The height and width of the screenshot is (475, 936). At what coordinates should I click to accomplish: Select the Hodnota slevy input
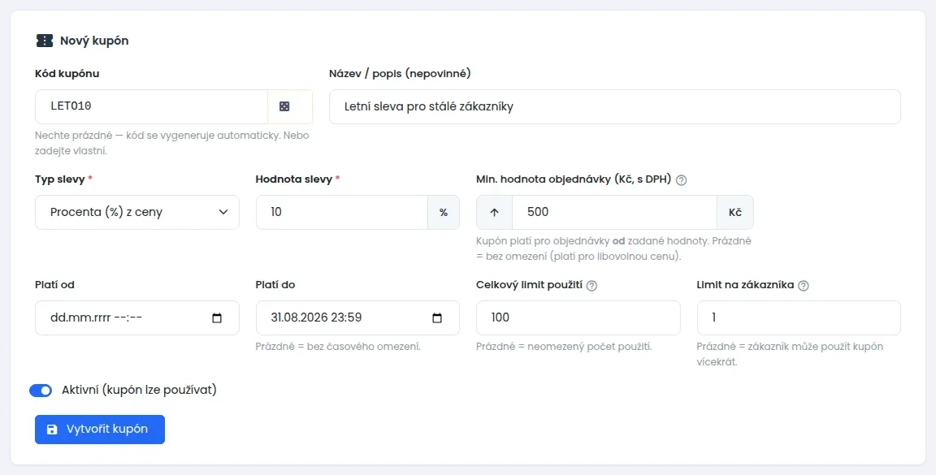342,213
